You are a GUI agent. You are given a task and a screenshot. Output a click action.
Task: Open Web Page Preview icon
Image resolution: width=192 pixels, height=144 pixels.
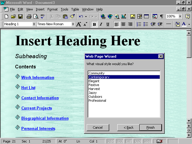(117, 16)
